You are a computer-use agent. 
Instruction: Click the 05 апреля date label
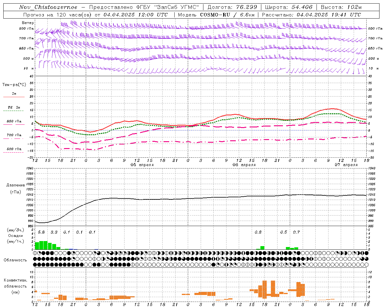click(x=142, y=165)
